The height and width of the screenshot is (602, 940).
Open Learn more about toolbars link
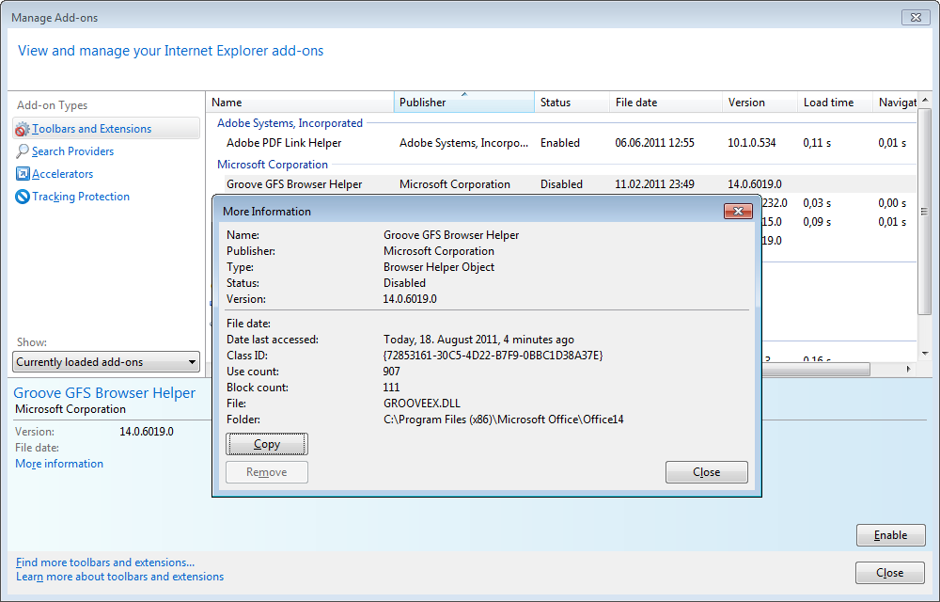[120, 577]
